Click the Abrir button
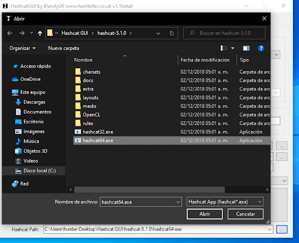This screenshot has width=299, height=243. pos(205,214)
